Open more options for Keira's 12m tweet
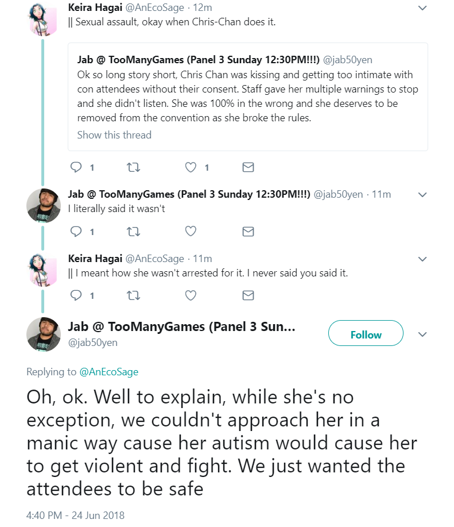Screen dimensions: 454x527 422,7
